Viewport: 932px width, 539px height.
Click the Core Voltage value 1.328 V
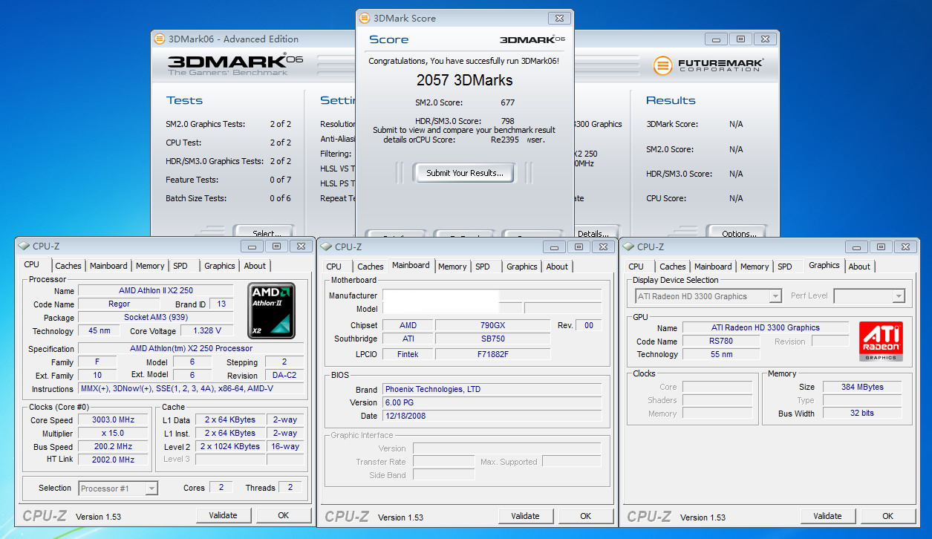point(208,331)
